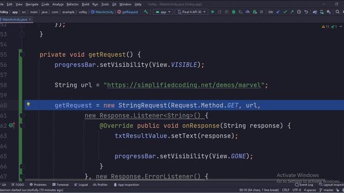The image size is (344, 193).
Task: Click the example breadcrumb segment
Action: pyautogui.click(x=68, y=12)
